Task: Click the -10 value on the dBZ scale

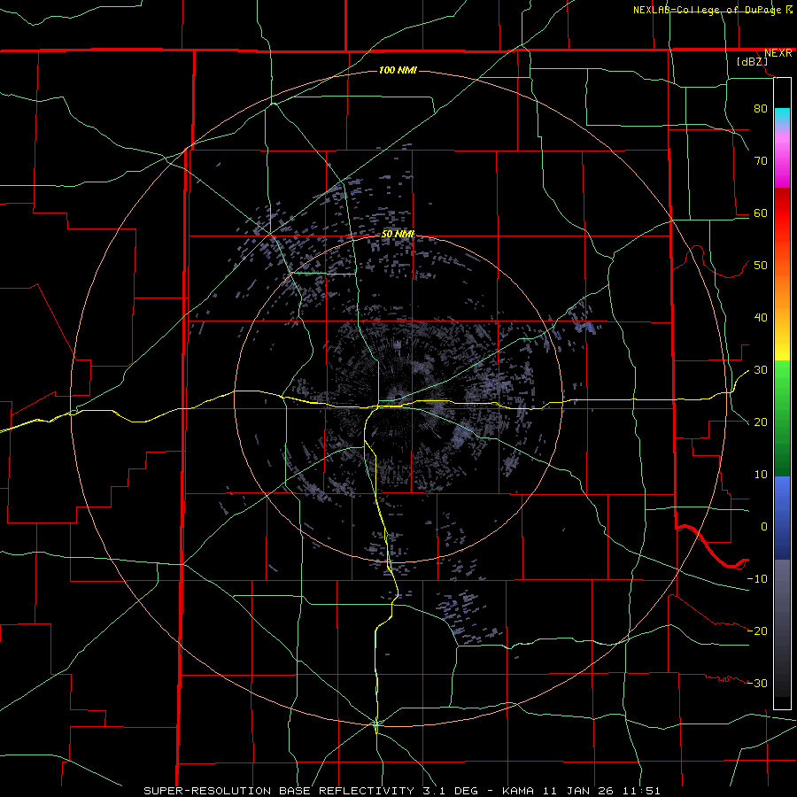Action: [757, 579]
